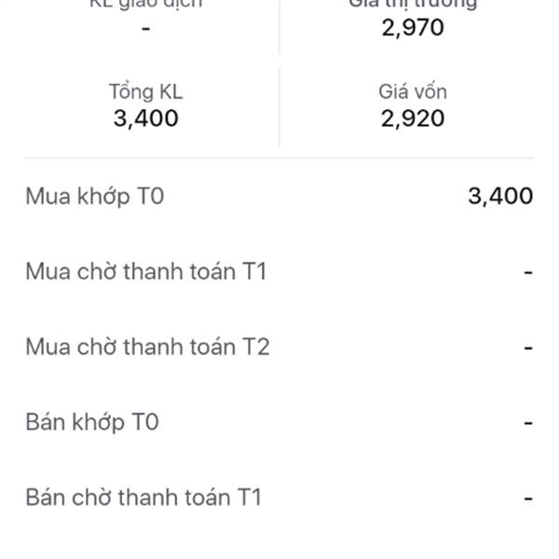Select the Giá vốn value 2,920

tap(413, 118)
